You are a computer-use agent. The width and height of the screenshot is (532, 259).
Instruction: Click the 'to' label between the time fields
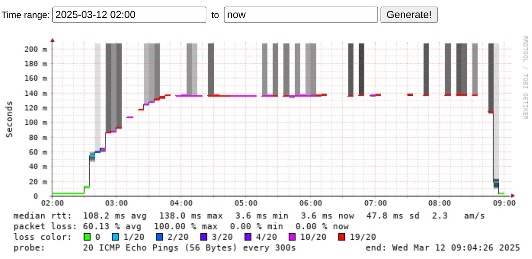click(215, 15)
